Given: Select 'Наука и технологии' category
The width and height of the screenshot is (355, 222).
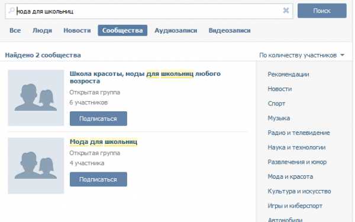Looking at the screenshot, I should [x=296, y=147].
